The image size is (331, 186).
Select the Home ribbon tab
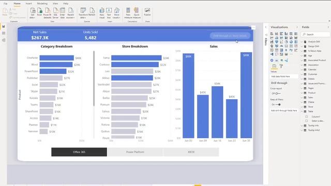point(17,4)
